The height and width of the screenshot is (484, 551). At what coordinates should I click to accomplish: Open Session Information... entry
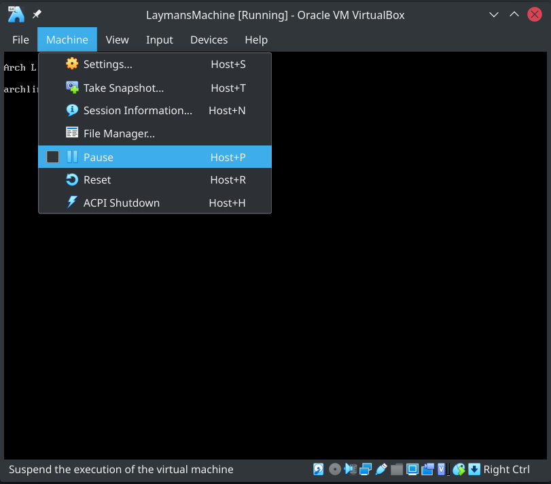click(x=155, y=110)
